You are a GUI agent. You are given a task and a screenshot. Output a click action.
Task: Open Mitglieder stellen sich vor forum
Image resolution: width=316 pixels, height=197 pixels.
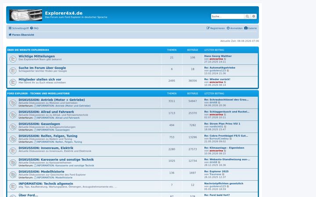pos(40,79)
